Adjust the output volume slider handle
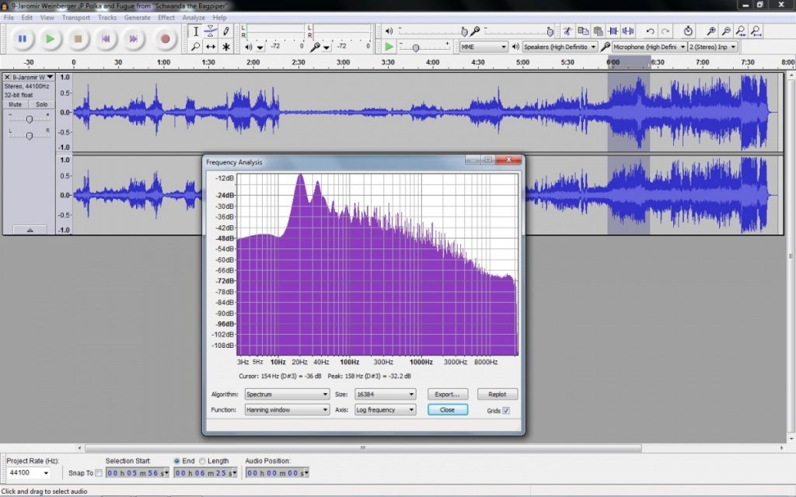Viewport: 796px width, 497px height. (464, 31)
